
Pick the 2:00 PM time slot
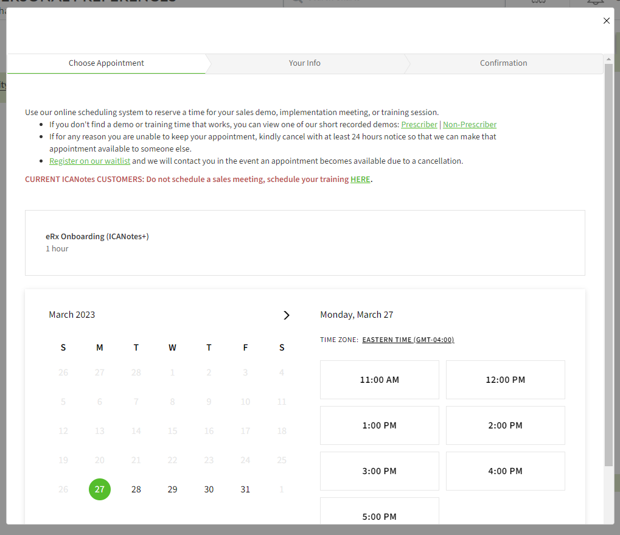505,425
